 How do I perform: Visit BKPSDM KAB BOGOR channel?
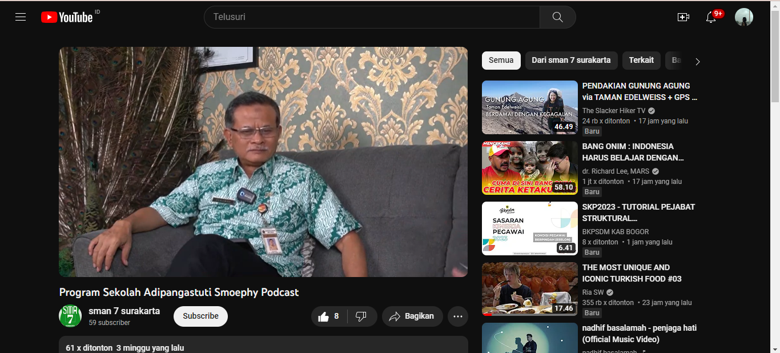[x=616, y=232]
